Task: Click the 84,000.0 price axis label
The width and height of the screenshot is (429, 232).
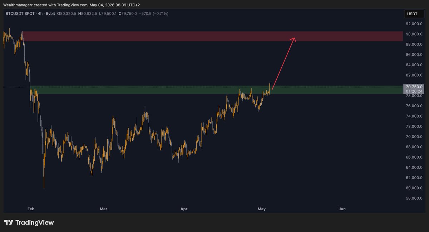Action: (415, 65)
